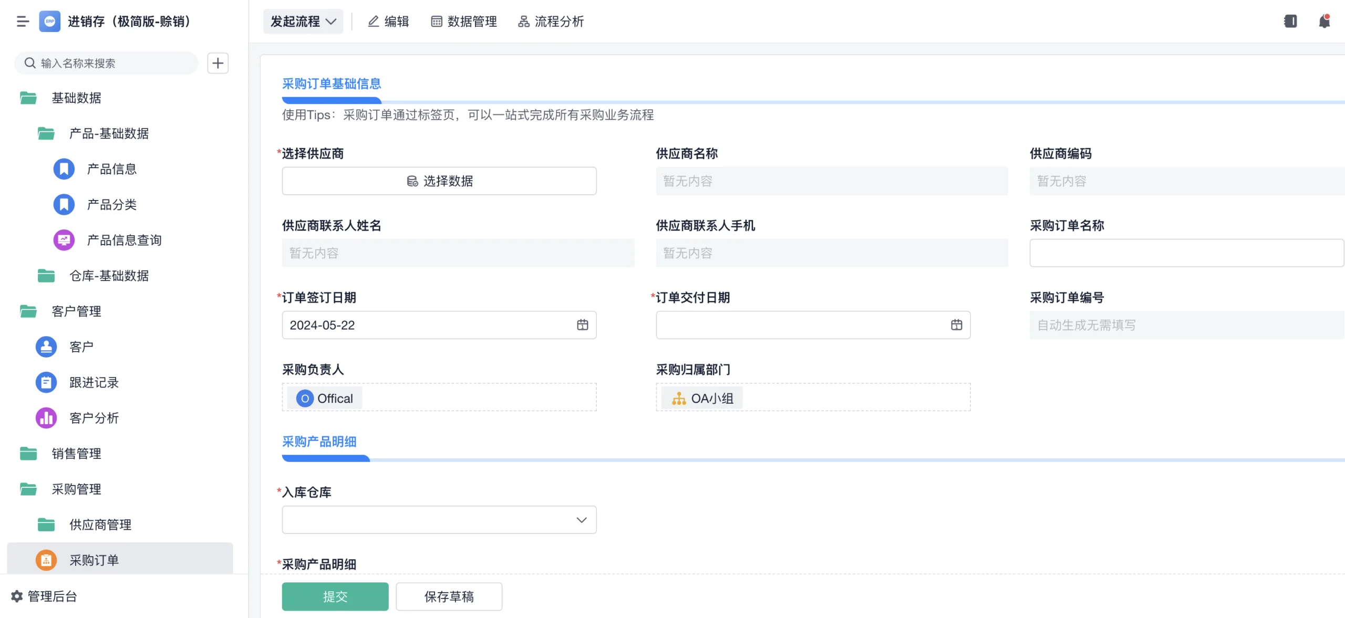
Task: Expand the 发起流程 dropdown
Action: [x=303, y=21]
